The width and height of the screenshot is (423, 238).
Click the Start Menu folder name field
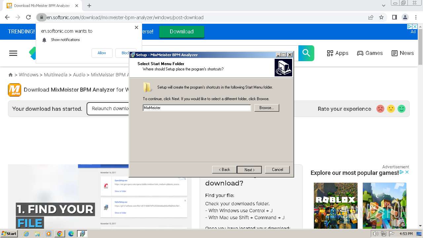(197, 108)
